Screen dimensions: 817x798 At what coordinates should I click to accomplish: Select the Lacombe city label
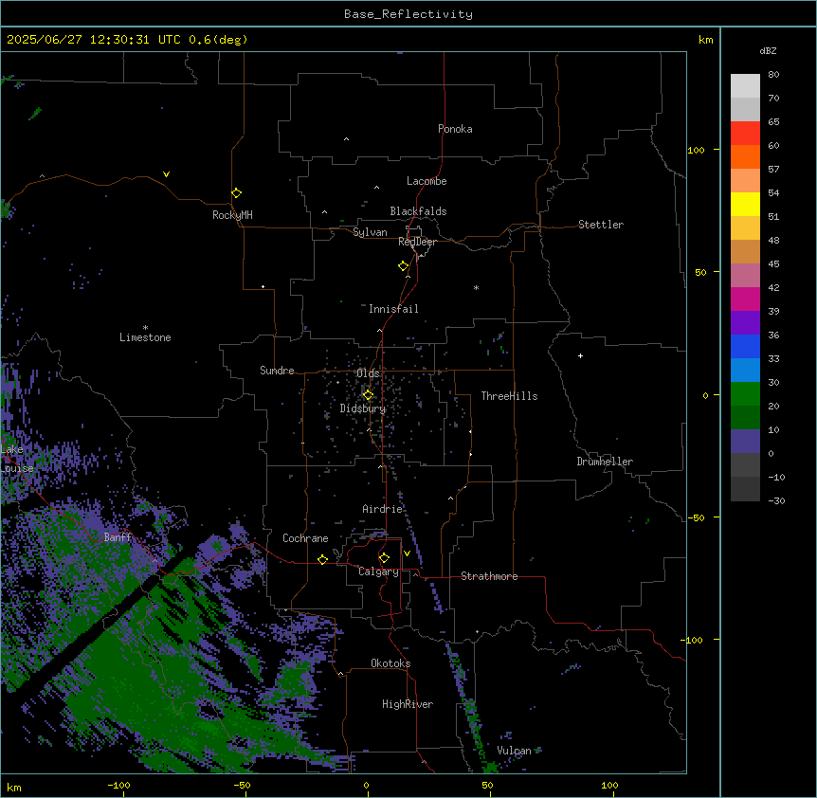tap(427, 181)
